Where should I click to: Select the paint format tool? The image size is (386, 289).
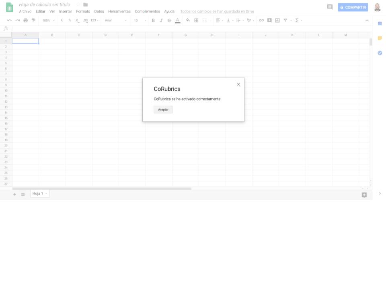33,20
